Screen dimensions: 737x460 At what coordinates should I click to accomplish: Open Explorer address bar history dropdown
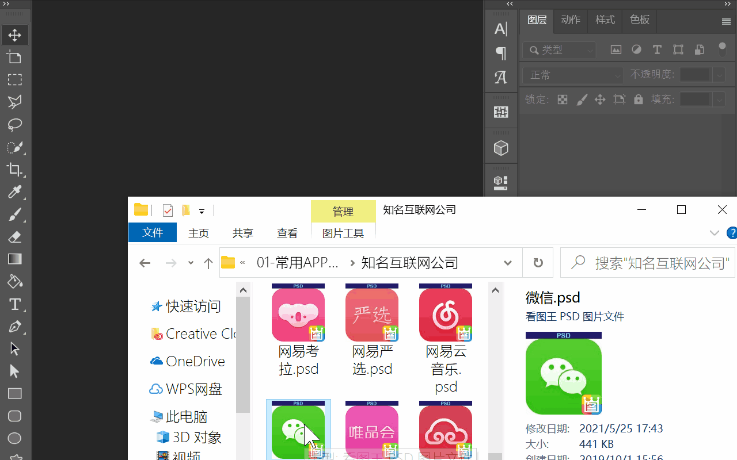click(x=508, y=263)
